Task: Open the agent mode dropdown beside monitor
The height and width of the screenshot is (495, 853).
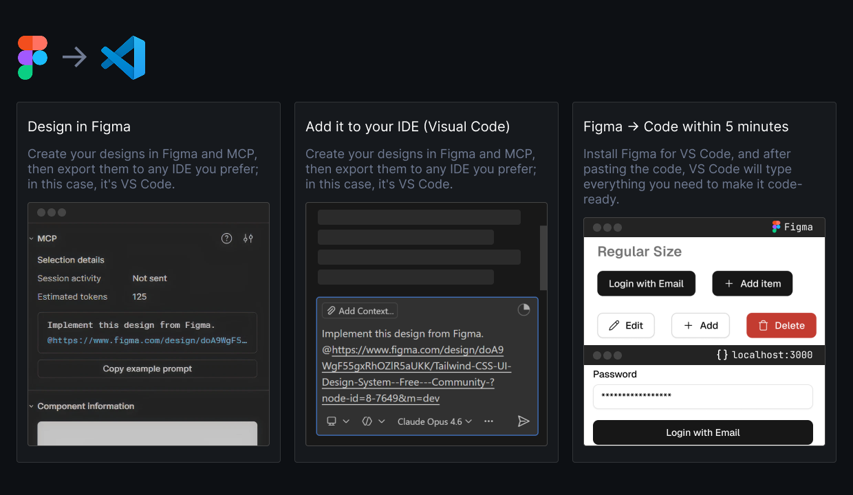Action: (374, 421)
